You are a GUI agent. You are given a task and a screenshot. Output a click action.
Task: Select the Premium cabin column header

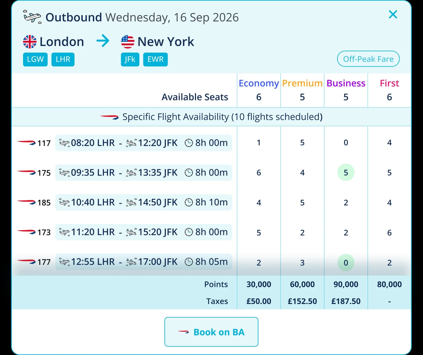[302, 83]
